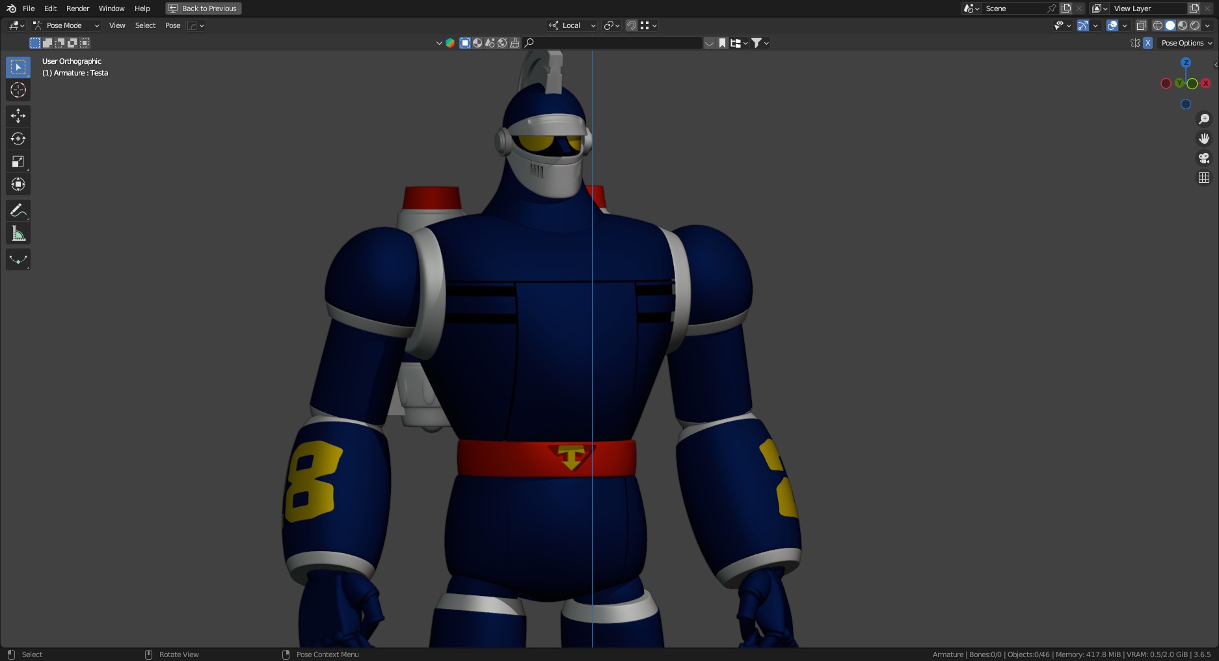
Task: Open object visibility eye dropdown
Action: coord(1063,25)
